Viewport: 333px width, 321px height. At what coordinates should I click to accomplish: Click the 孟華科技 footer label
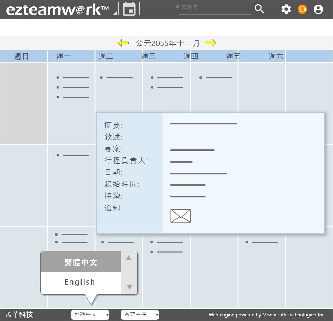click(19, 314)
